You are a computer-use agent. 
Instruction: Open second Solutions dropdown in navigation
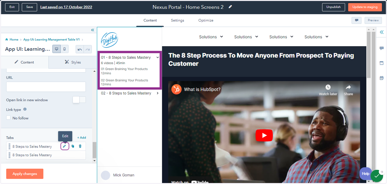click(x=246, y=37)
